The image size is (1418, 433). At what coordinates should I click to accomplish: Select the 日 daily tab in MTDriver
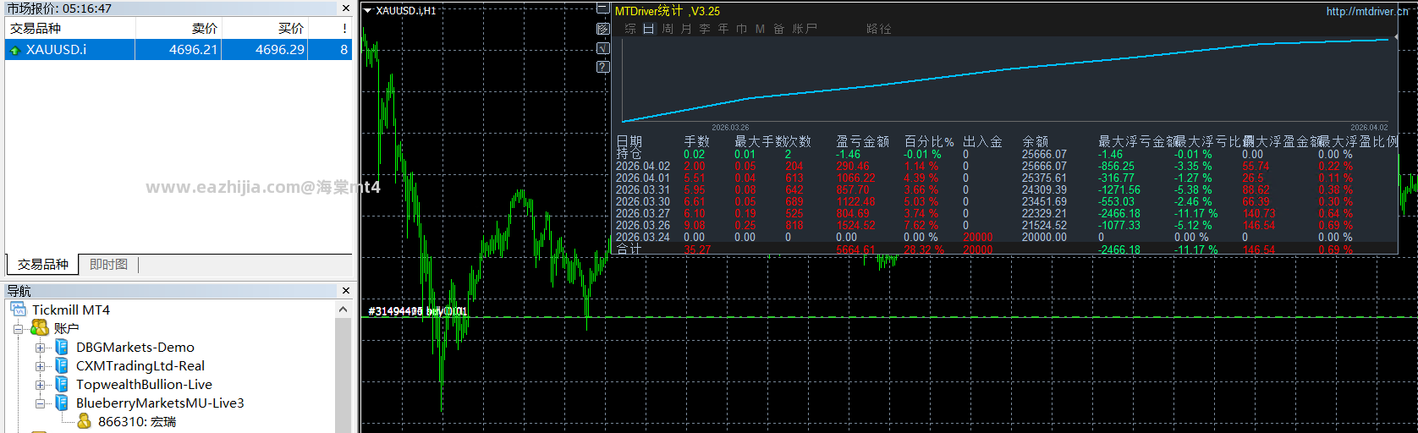(x=649, y=29)
